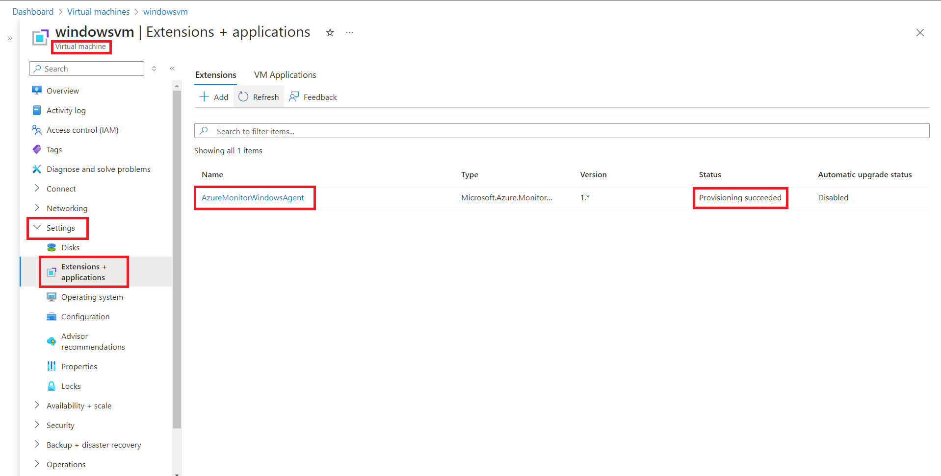Click the Overview monitor icon
This screenshot has height=476, width=941.
(x=37, y=91)
